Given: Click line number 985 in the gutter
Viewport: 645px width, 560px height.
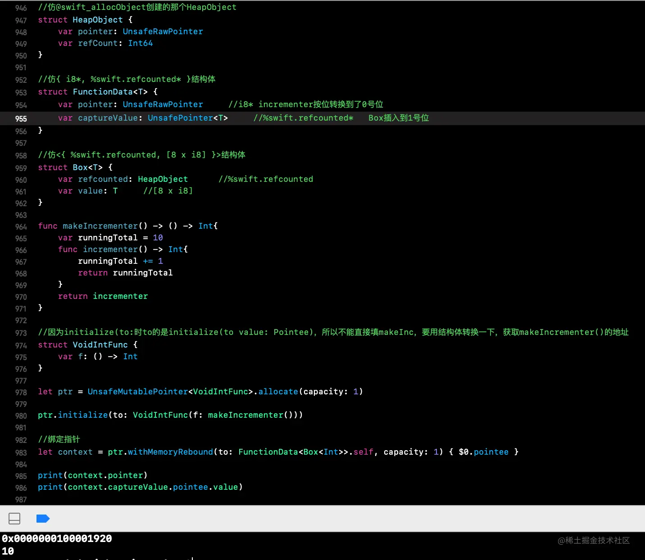Looking at the screenshot, I should (x=21, y=476).
